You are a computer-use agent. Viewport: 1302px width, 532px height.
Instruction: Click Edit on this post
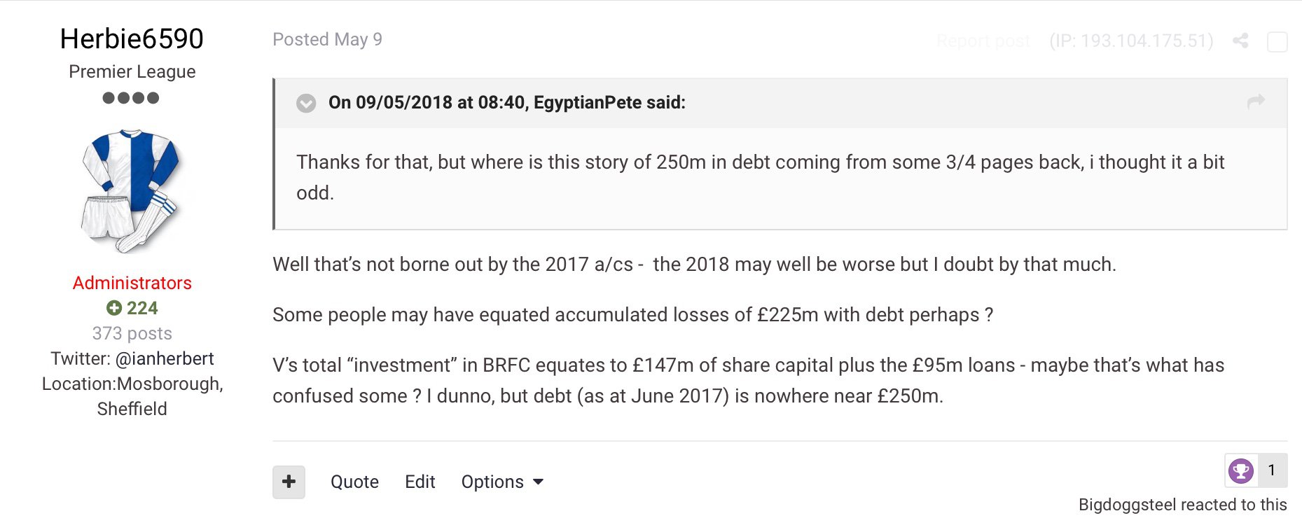click(420, 482)
